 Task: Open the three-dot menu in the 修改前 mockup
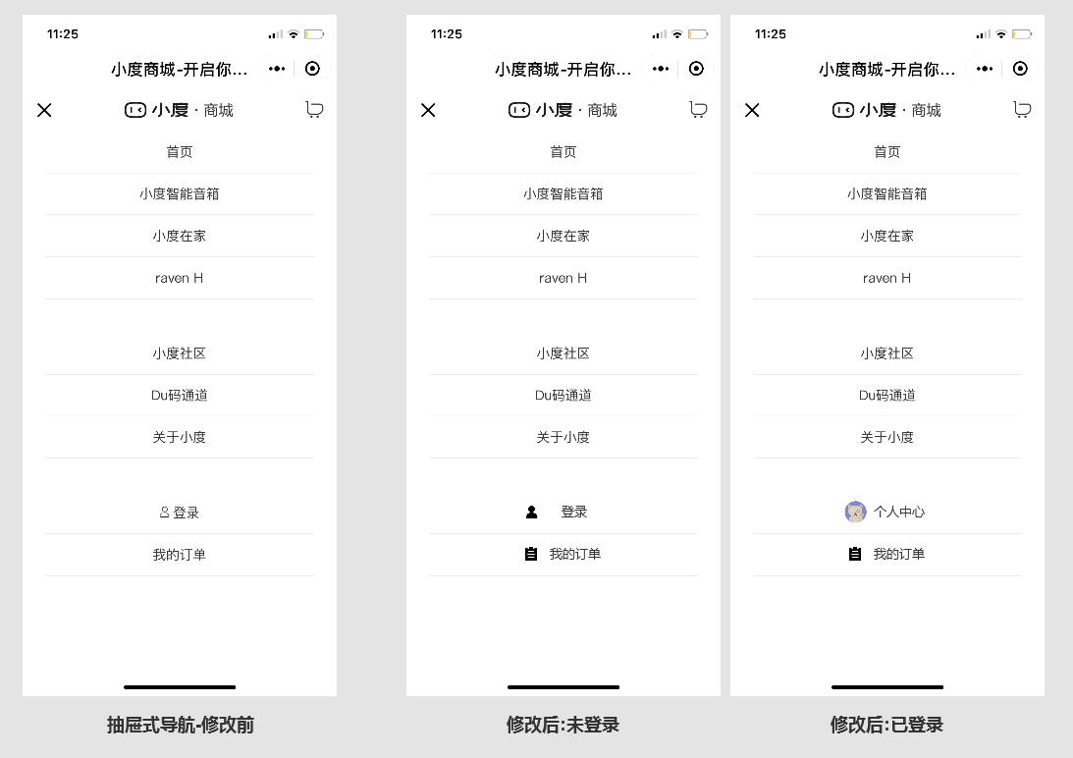pyautogui.click(x=277, y=69)
